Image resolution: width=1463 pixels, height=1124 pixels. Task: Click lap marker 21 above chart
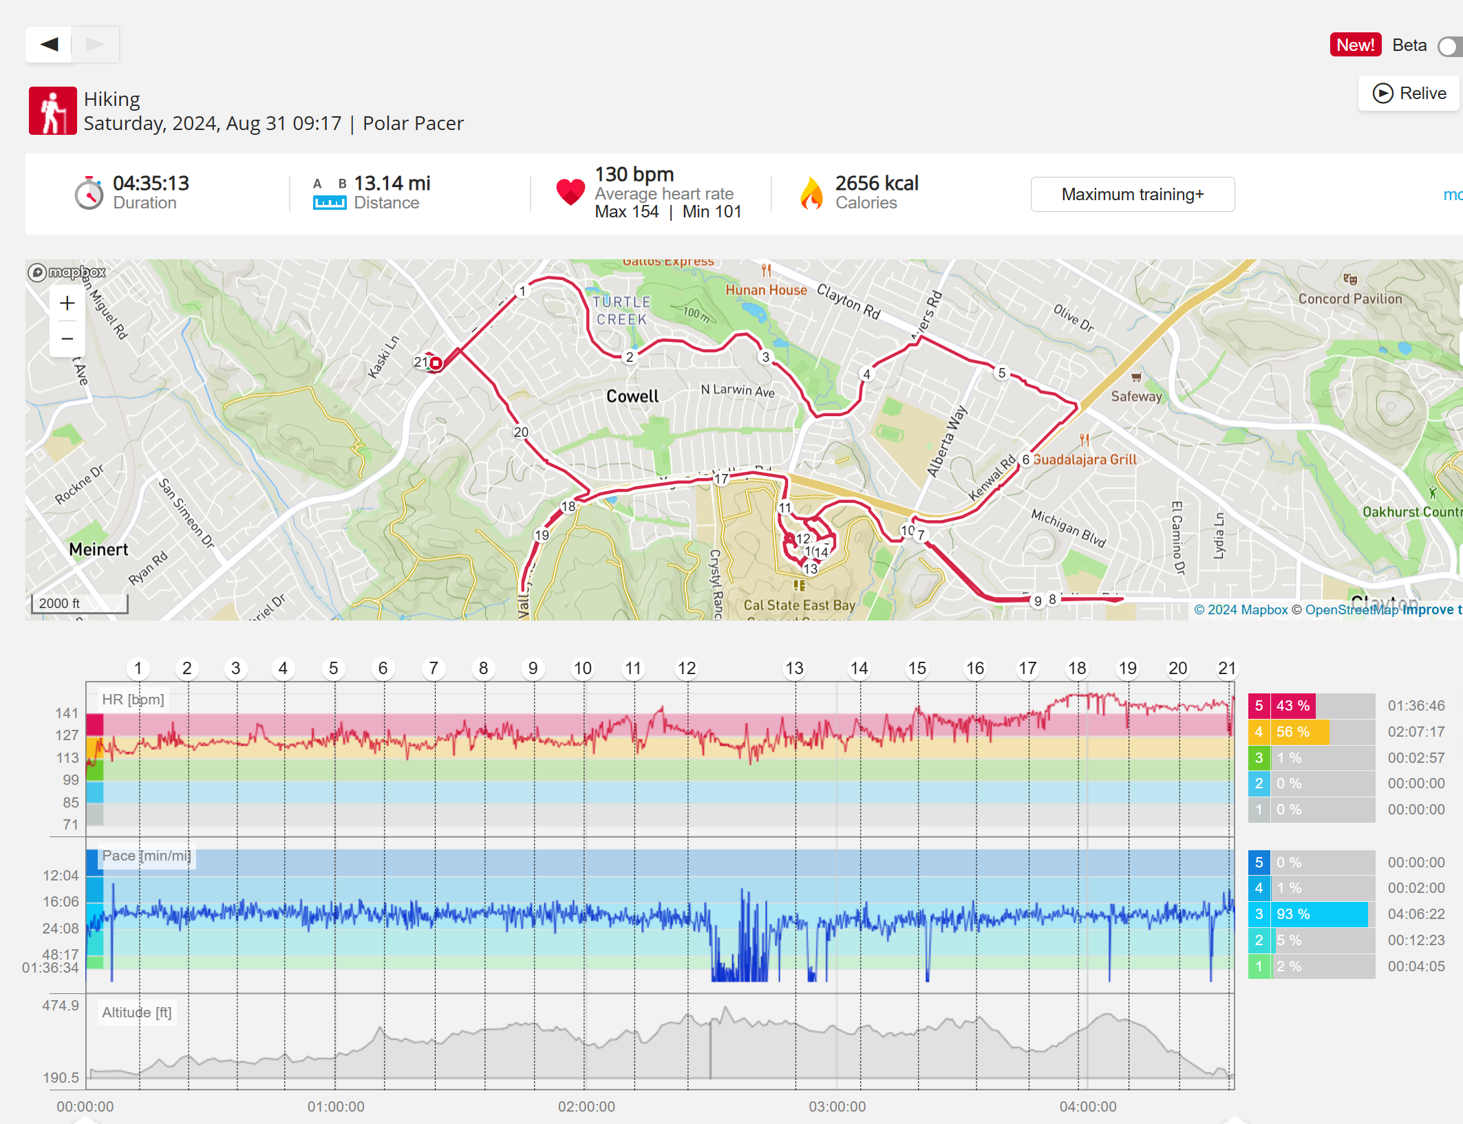click(1226, 668)
